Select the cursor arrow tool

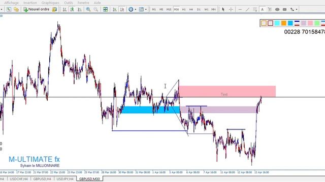tap(223, 9)
